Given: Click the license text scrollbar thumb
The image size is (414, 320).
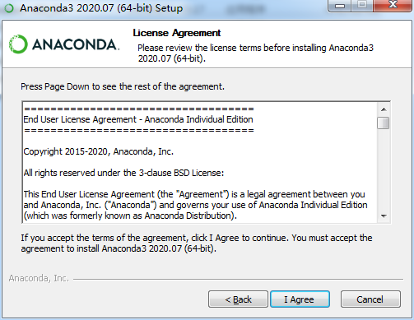Looking at the screenshot, I should (384, 123).
